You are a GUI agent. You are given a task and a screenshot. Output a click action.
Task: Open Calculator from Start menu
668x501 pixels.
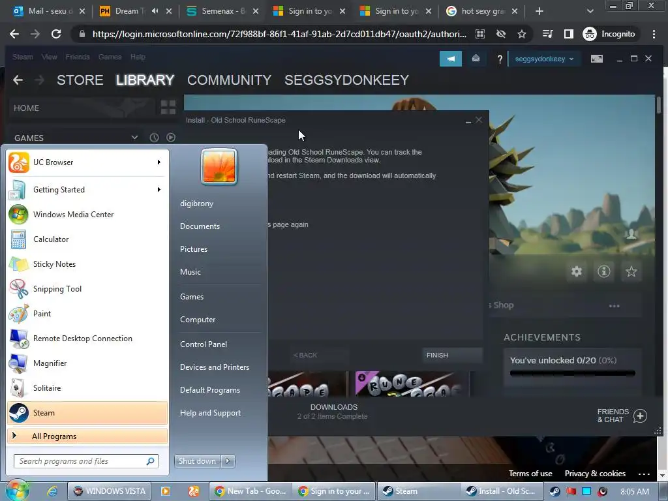(87, 239)
